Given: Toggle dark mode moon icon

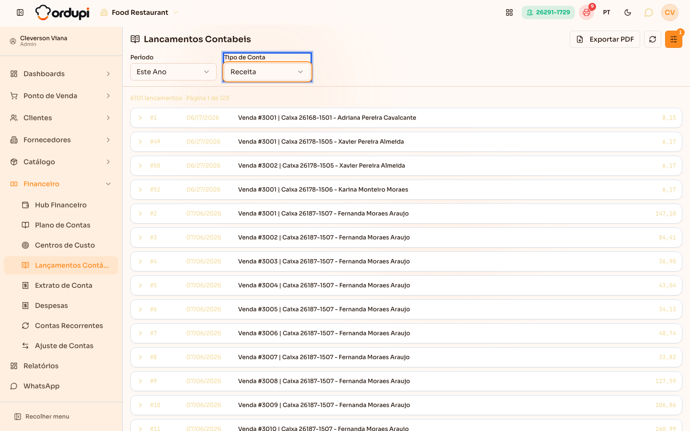Looking at the screenshot, I should pos(628,12).
